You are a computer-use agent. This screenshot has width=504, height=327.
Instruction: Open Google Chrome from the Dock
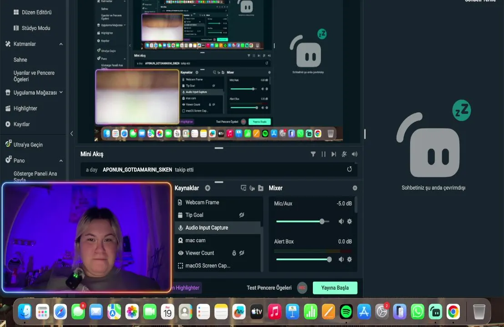(453, 312)
